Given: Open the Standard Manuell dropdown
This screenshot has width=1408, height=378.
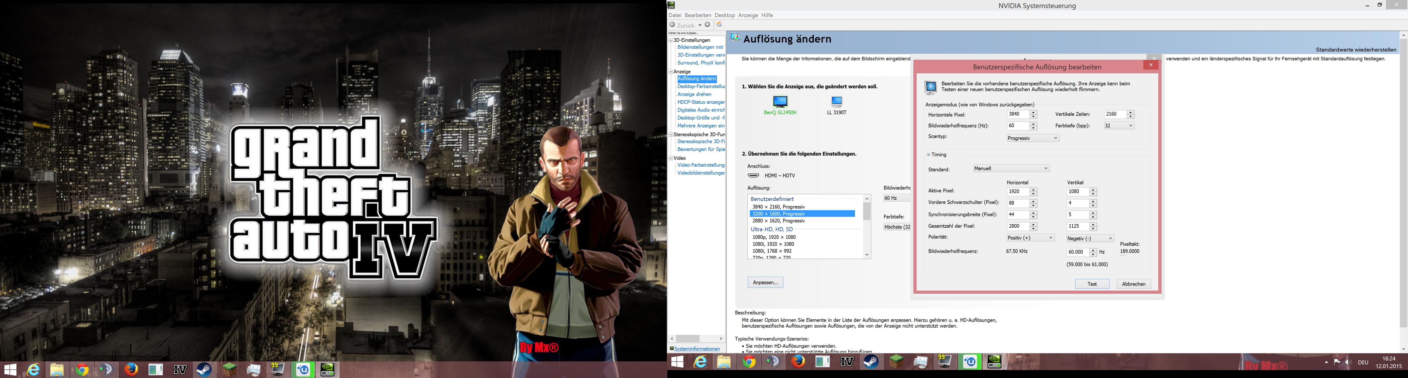Looking at the screenshot, I should point(1011,169).
